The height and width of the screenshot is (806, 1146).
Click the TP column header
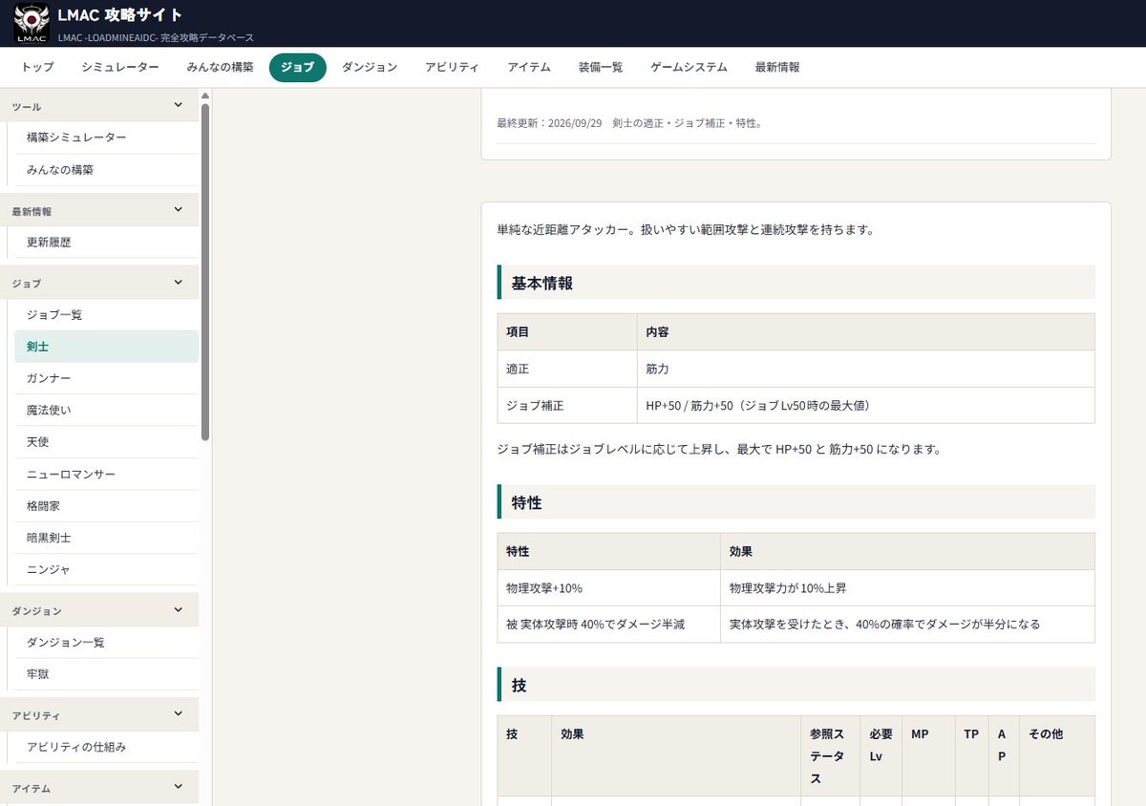coord(971,756)
